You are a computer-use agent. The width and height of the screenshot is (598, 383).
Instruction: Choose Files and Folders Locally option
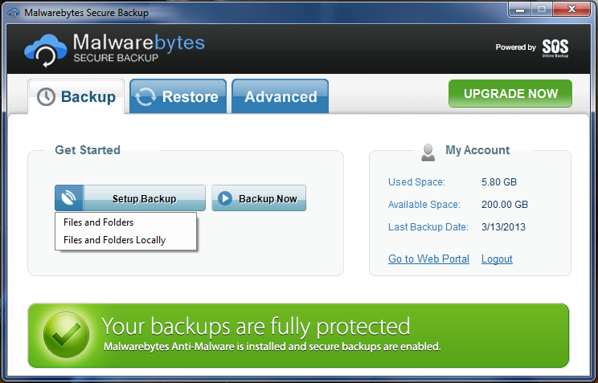[x=115, y=240]
